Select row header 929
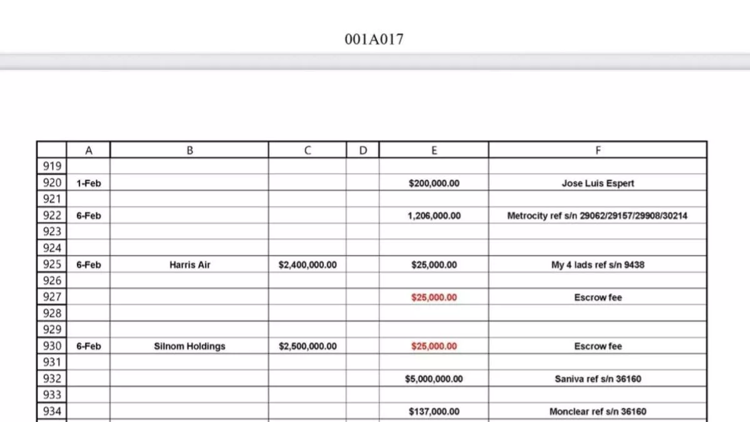 click(52, 329)
